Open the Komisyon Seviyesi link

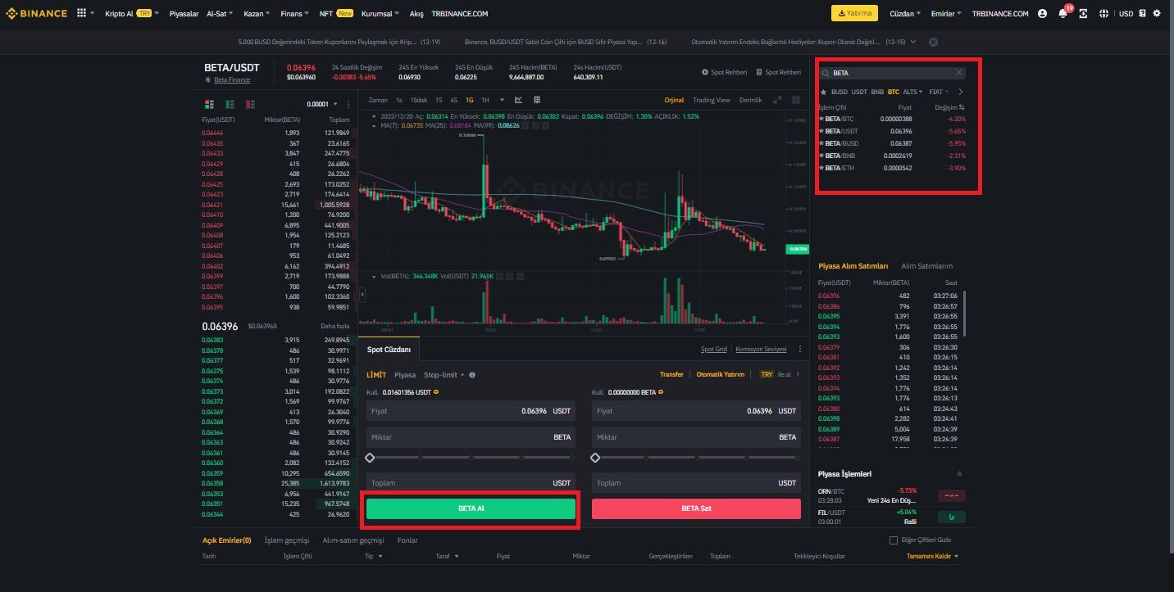click(x=761, y=350)
